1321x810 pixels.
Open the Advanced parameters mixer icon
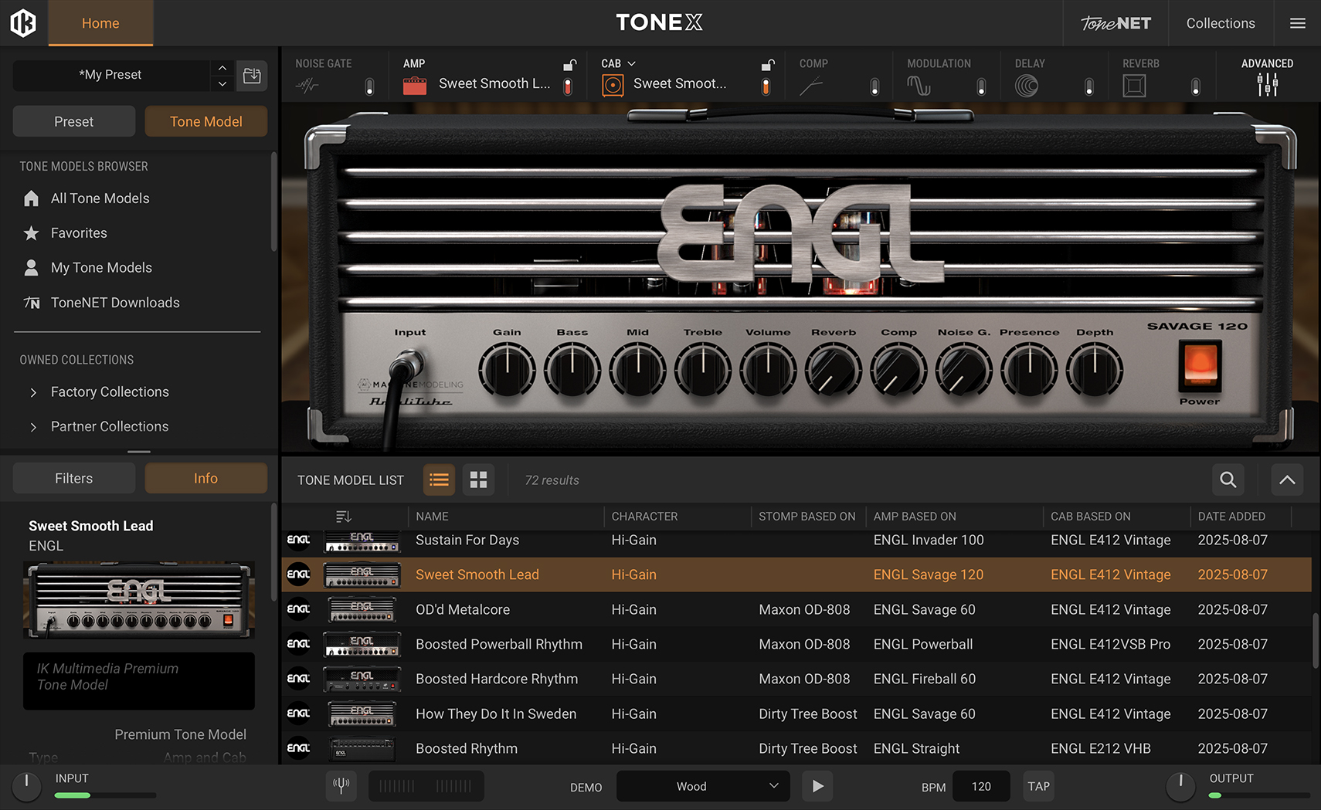pos(1267,85)
